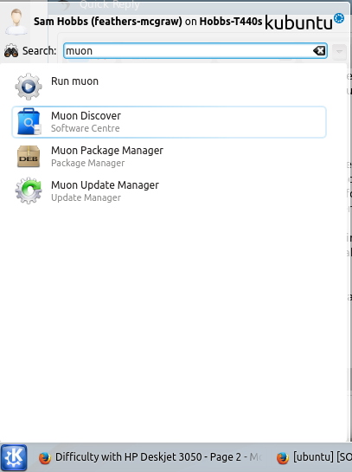This screenshot has height=472, width=352.
Task: Select the Muon Update Manager label
Action: tap(105, 185)
